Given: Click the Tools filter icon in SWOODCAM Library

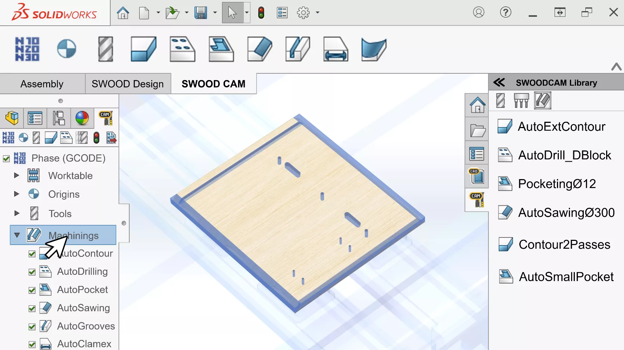Looking at the screenshot, I should tap(501, 101).
